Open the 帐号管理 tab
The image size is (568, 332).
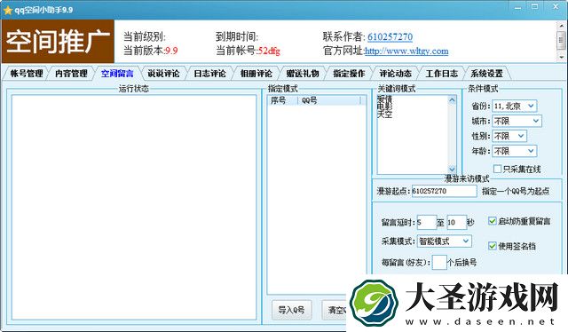pyautogui.click(x=27, y=74)
